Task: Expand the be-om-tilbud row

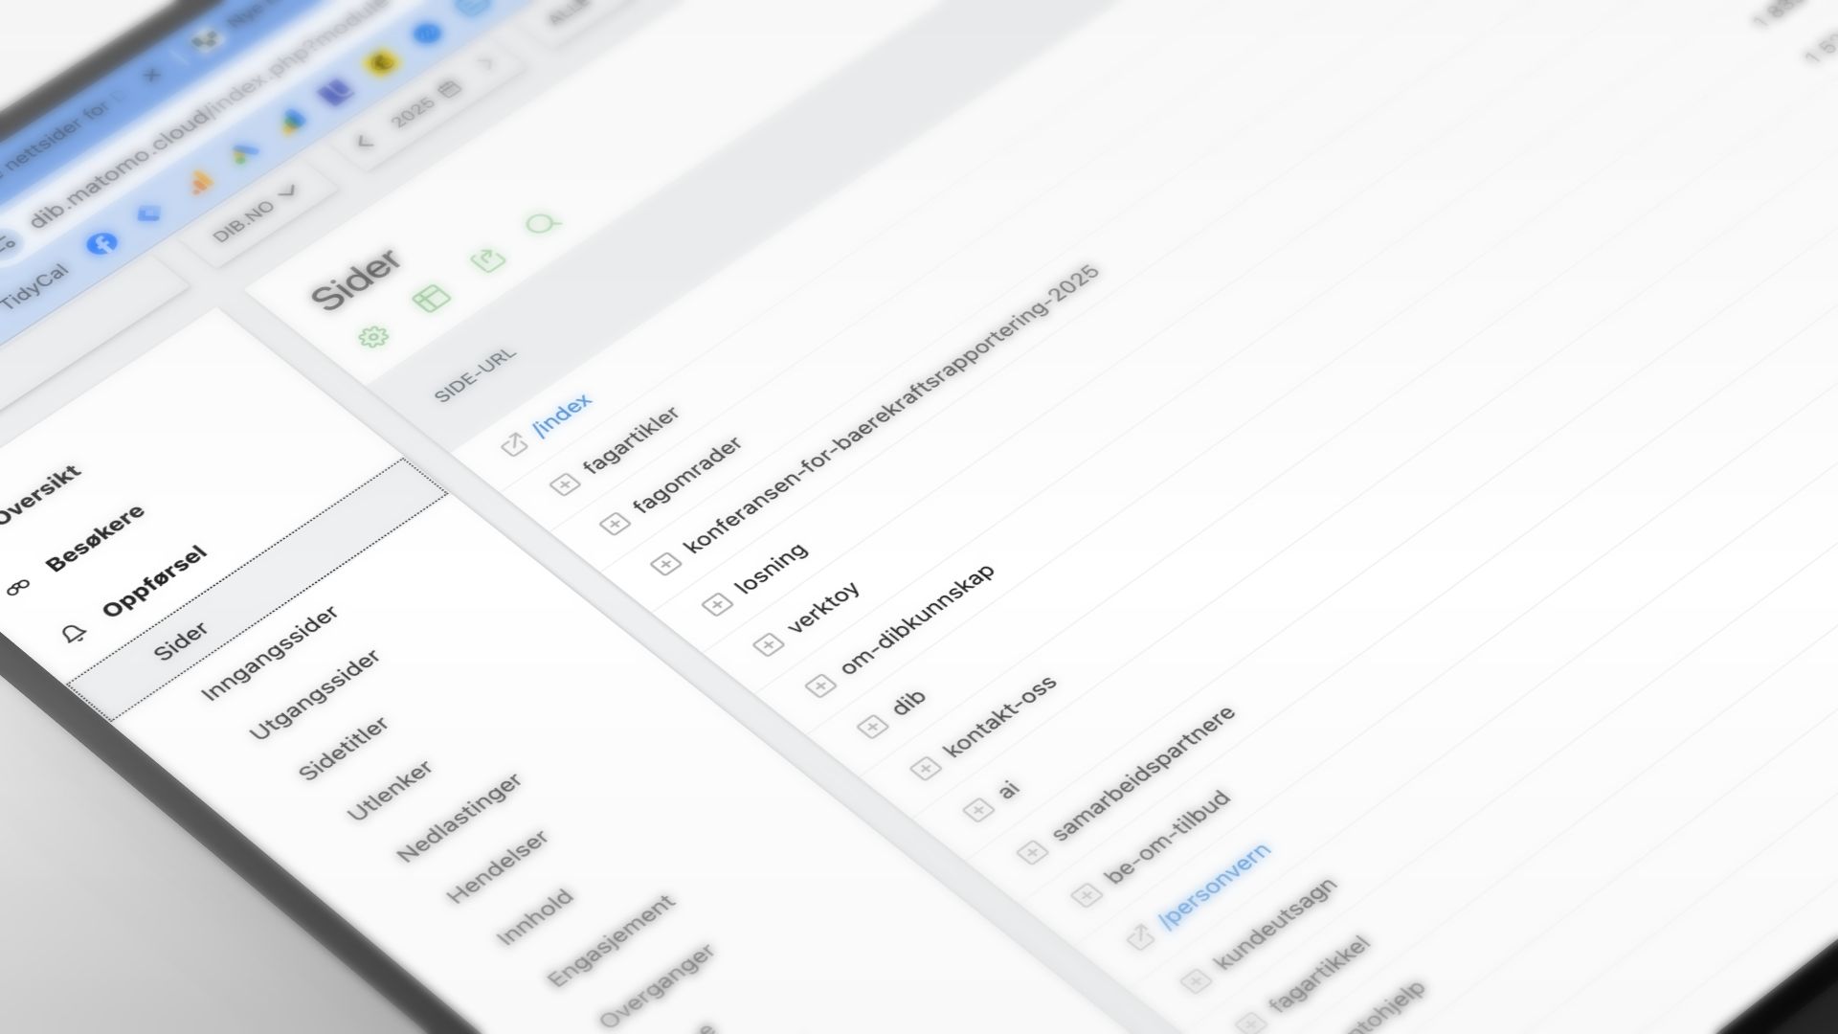Action: pyautogui.click(x=1086, y=895)
